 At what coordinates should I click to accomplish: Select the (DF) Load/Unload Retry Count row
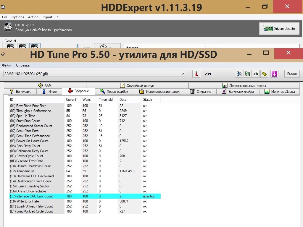point(85,206)
